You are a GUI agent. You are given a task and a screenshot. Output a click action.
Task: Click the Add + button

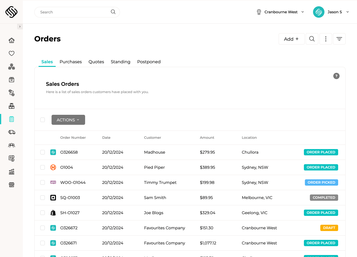pos(291,39)
